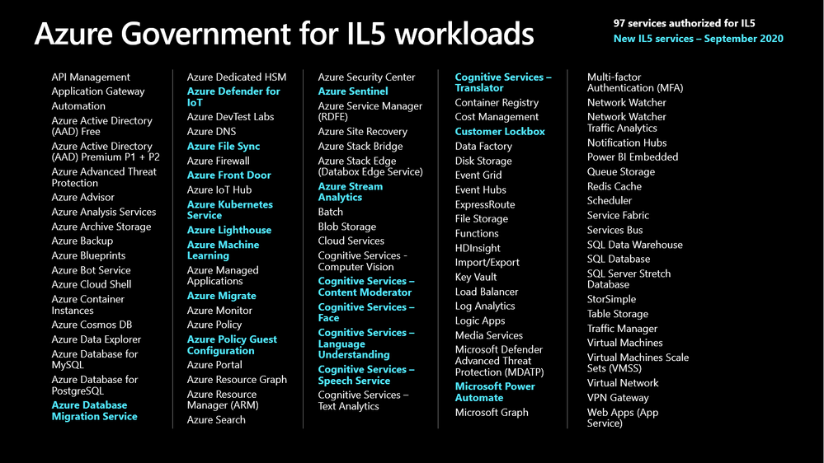Select 'Azure Stack Edge (Databox Edge Service)'

pyautogui.click(x=370, y=166)
